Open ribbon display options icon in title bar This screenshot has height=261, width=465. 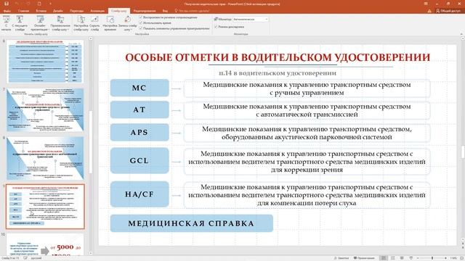coord(426,4)
